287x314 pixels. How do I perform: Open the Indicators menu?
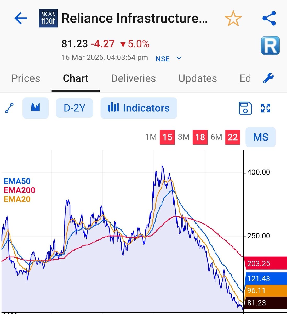139,108
